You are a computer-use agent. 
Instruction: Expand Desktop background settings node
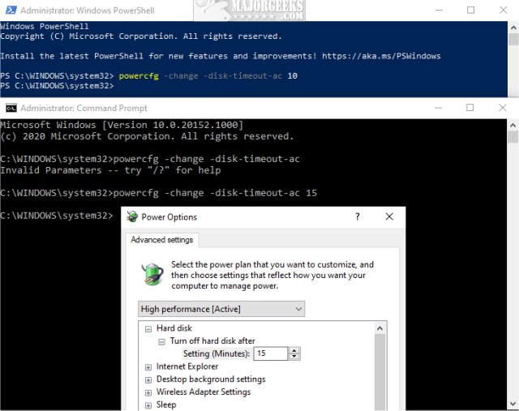click(x=148, y=379)
